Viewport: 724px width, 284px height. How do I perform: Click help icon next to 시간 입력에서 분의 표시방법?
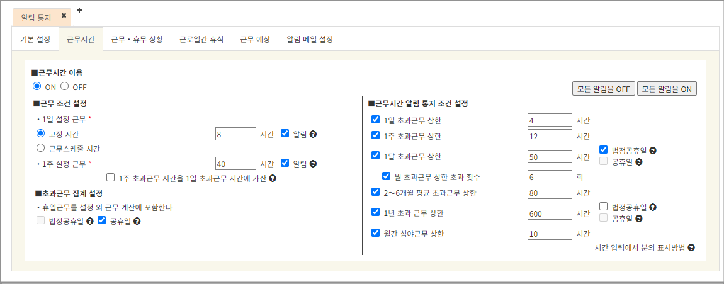click(x=691, y=248)
